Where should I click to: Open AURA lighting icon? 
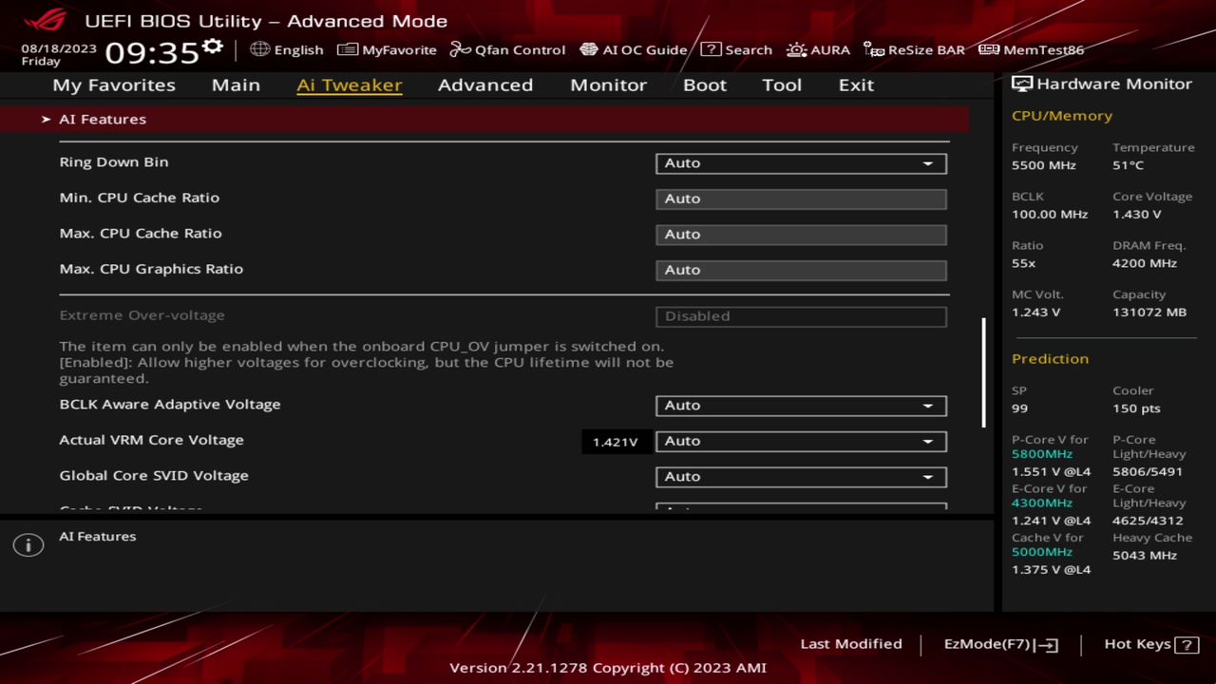point(796,49)
